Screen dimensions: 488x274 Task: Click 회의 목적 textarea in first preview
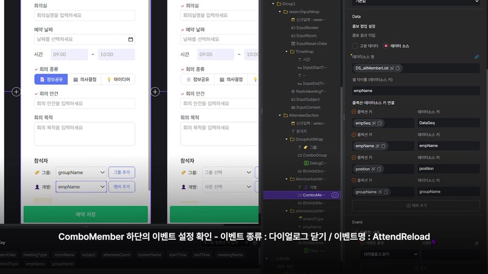click(x=84, y=134)
